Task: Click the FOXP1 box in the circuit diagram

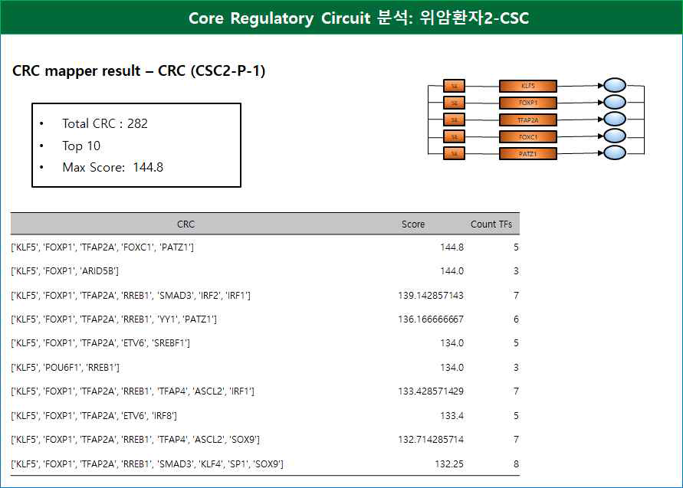Action: coord(528,103)
